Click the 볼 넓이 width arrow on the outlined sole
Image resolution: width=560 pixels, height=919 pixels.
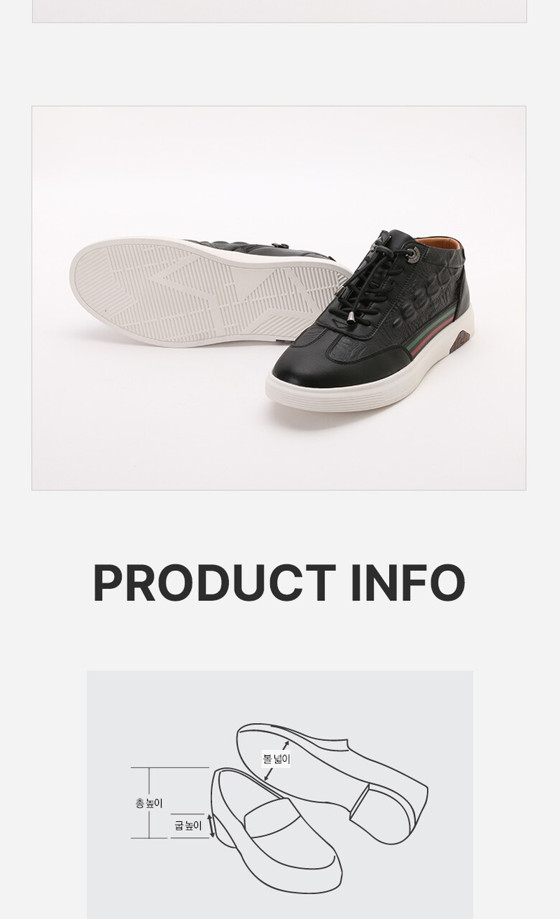[277, 761]
